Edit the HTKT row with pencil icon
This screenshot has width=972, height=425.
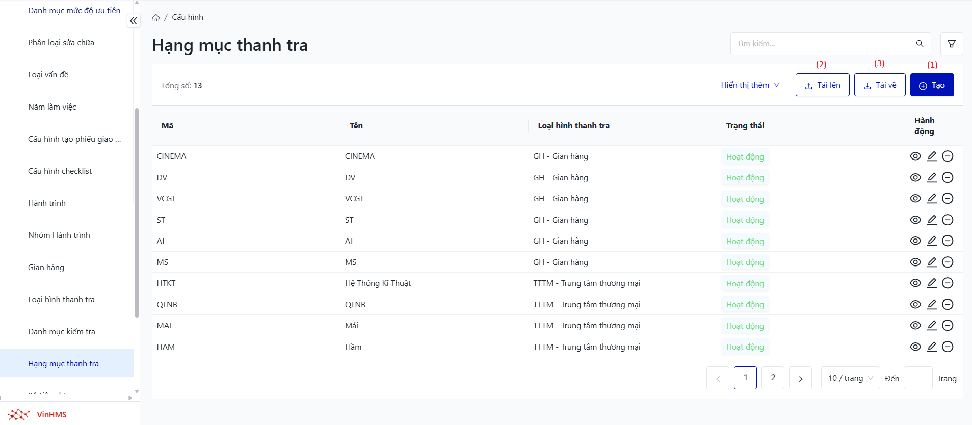[x=931, y=283]
